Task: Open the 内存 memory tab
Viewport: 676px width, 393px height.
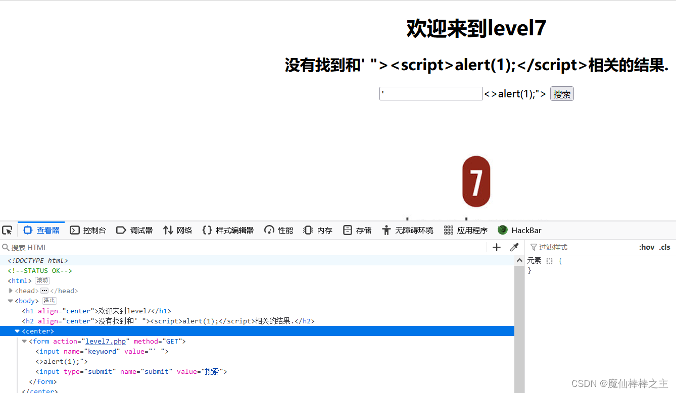Action: (318, 230)
